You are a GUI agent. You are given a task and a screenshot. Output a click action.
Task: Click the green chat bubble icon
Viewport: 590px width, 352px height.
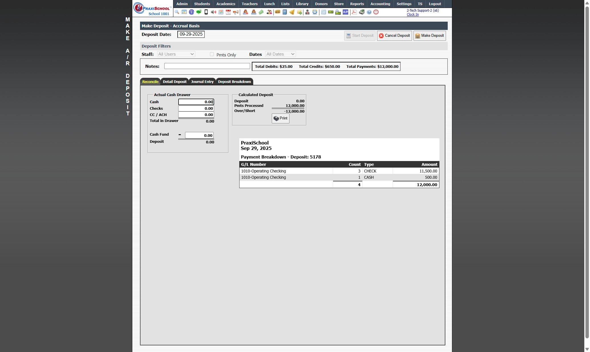pyautogui.click(x=199, y=12)
